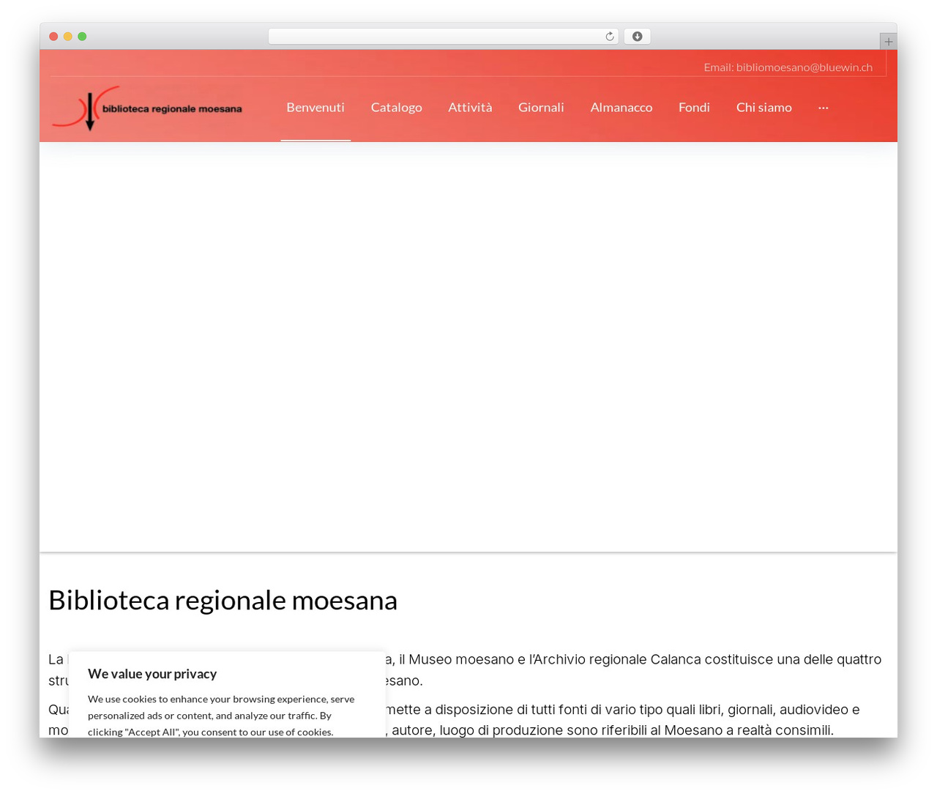Click the Biblioteca regionale moesana heading
The image size is (937, 794).
pos(223,600)
